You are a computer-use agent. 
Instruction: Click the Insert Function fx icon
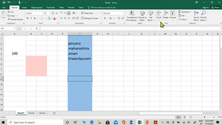point(36,28)
